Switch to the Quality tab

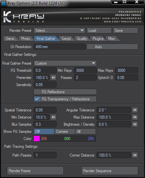click(x=82, y=39)
